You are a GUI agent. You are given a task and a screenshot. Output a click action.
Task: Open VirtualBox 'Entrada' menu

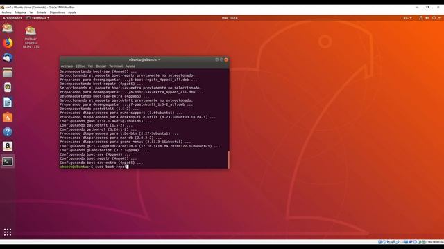click(42, 12)
